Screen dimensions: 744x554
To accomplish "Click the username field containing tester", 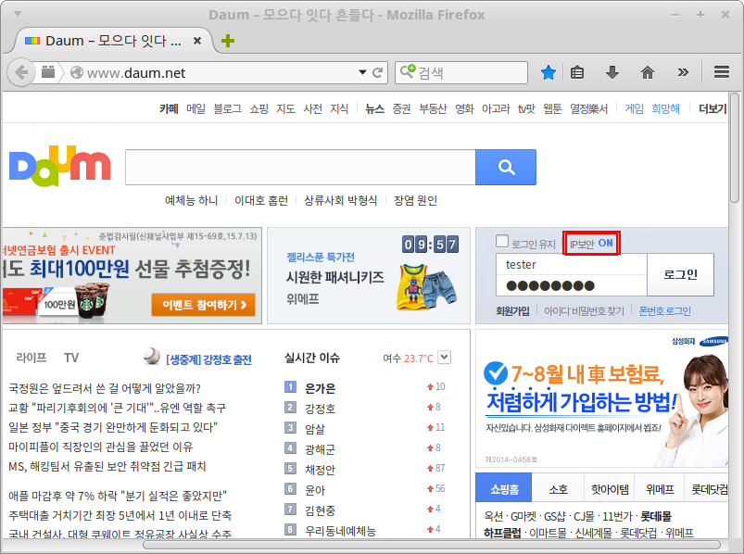I will [x=572, y=264].
